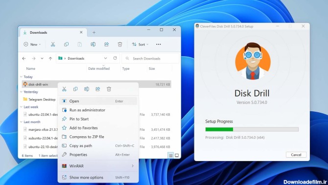Click the Search Downloads field
Viewport: 328px width, 185px height.
click(x=151, y=59)
